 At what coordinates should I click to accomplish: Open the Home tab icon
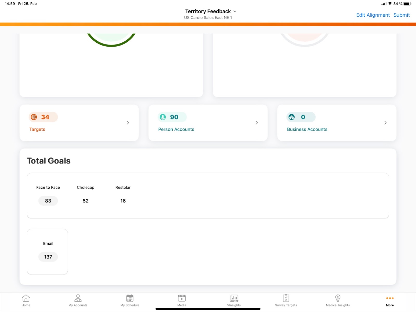[26, 298]
